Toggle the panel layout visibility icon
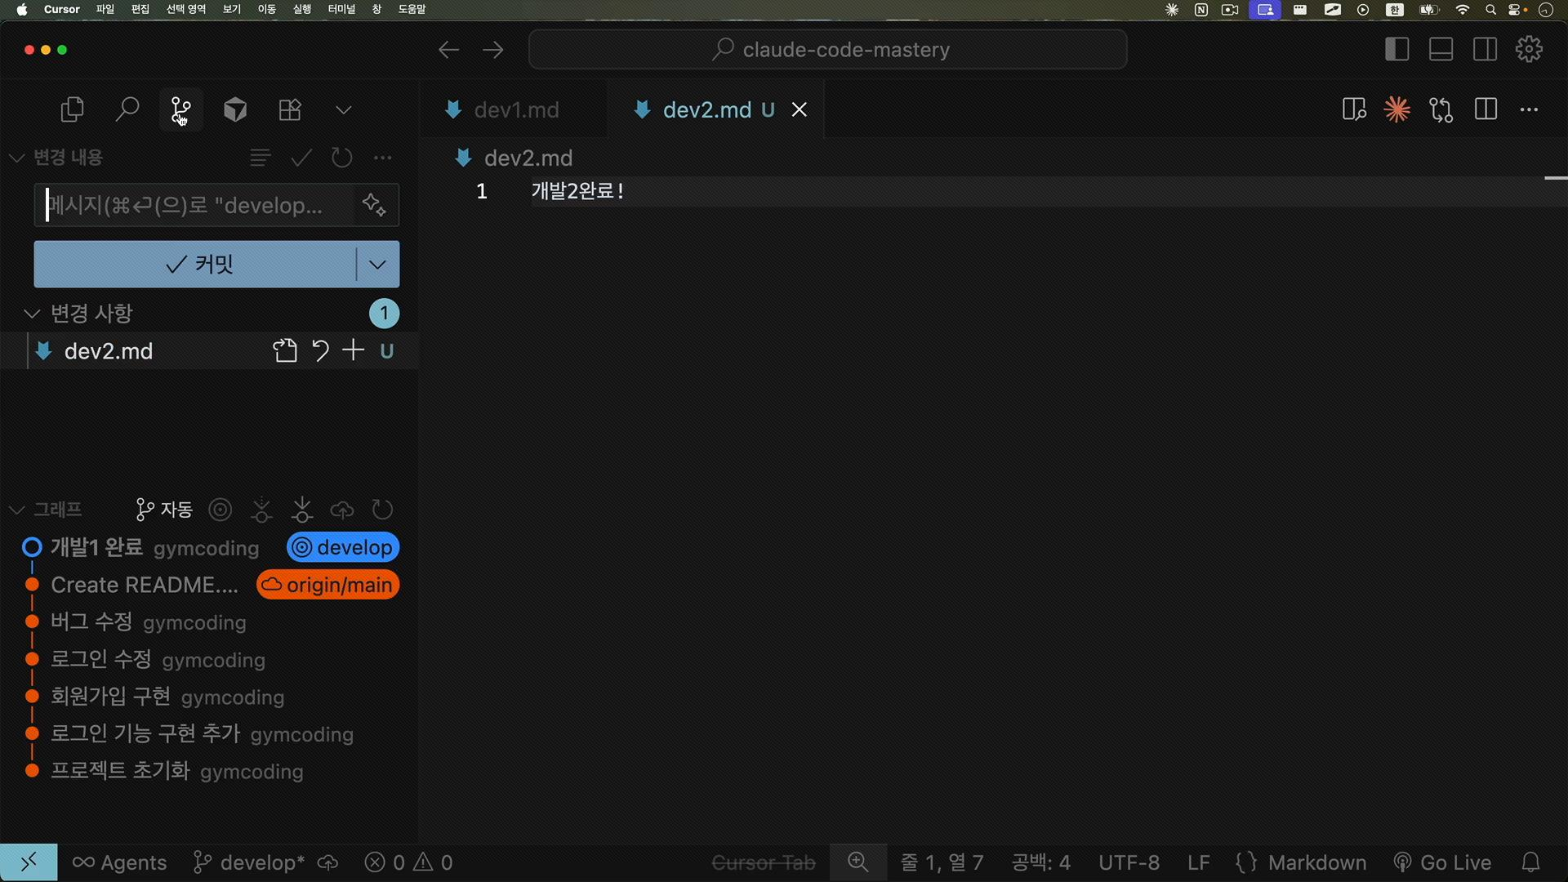Screen dimensions: 1568x882 pos(1440,49)
